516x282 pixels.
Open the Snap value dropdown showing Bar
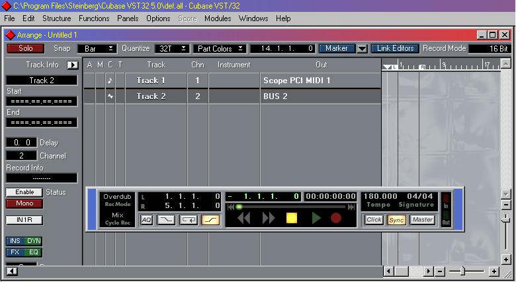point(97,49)
